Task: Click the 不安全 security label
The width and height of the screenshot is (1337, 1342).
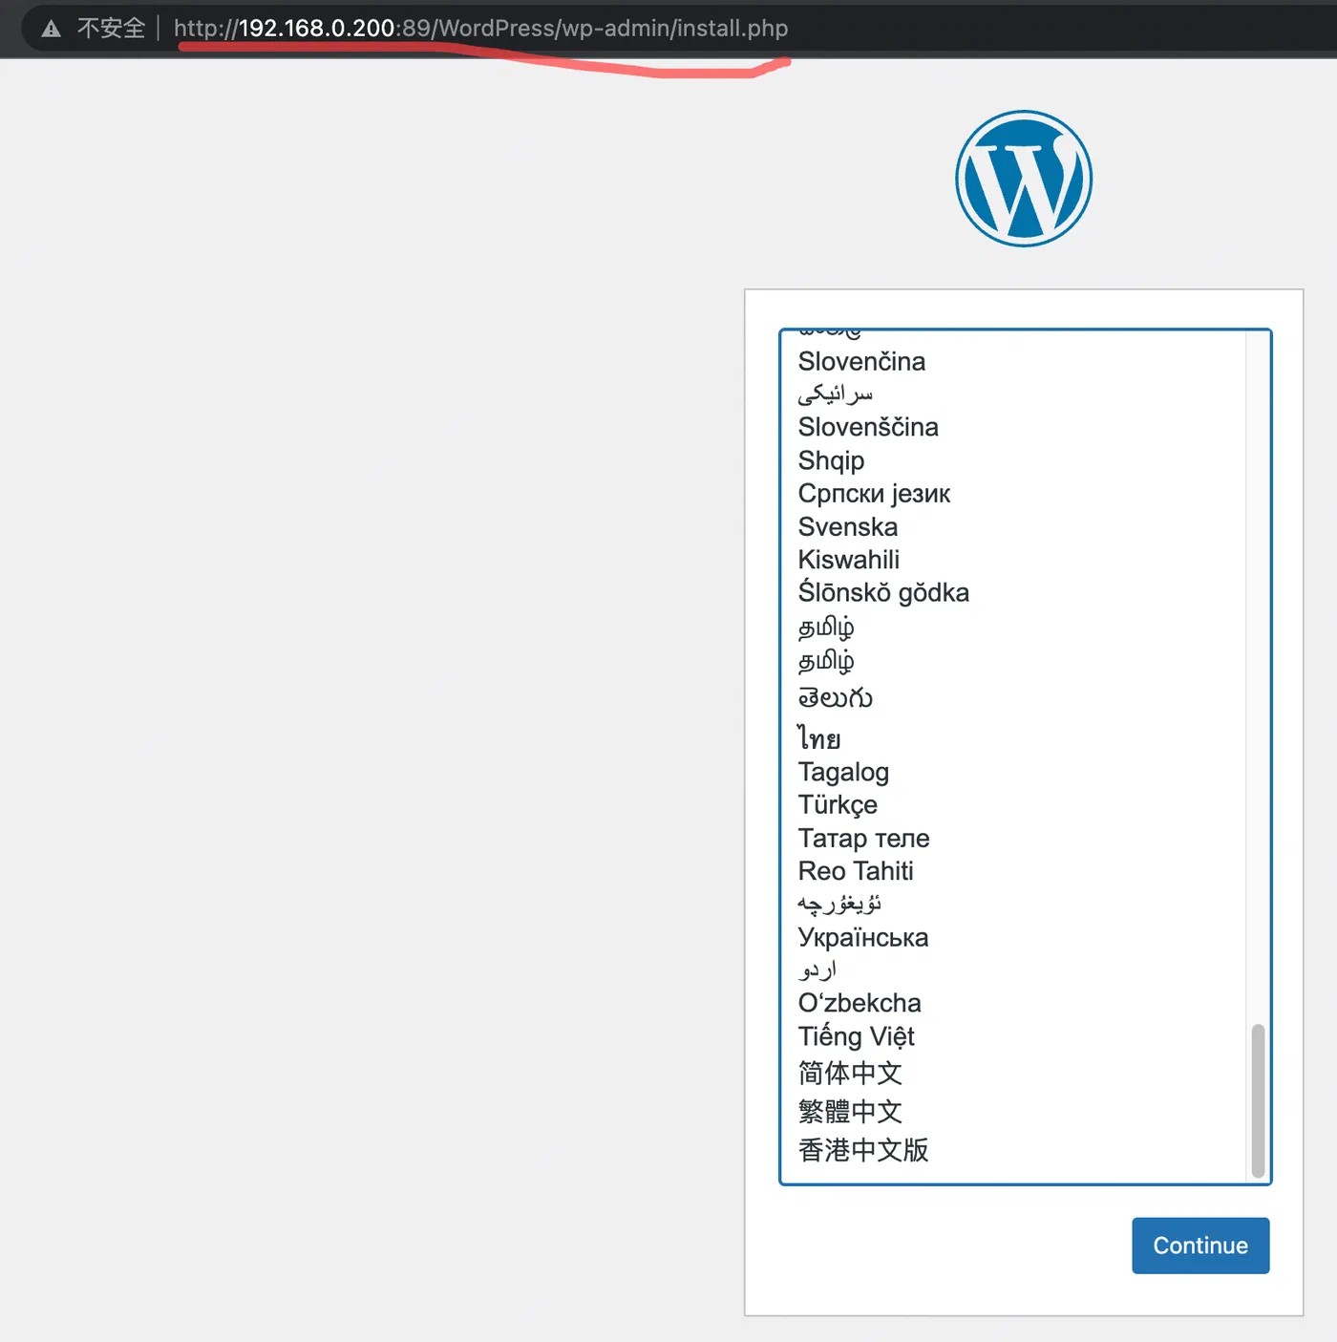Action: 111,29
